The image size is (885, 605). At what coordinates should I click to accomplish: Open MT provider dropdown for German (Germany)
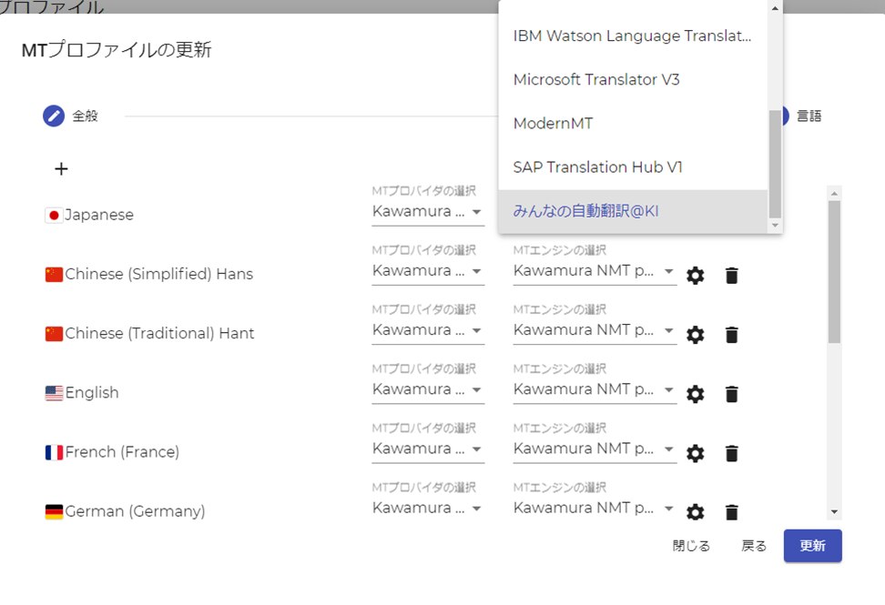pos(427,508)
